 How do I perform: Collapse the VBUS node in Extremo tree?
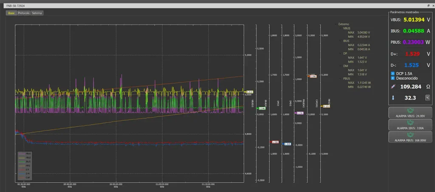[340, 28]
